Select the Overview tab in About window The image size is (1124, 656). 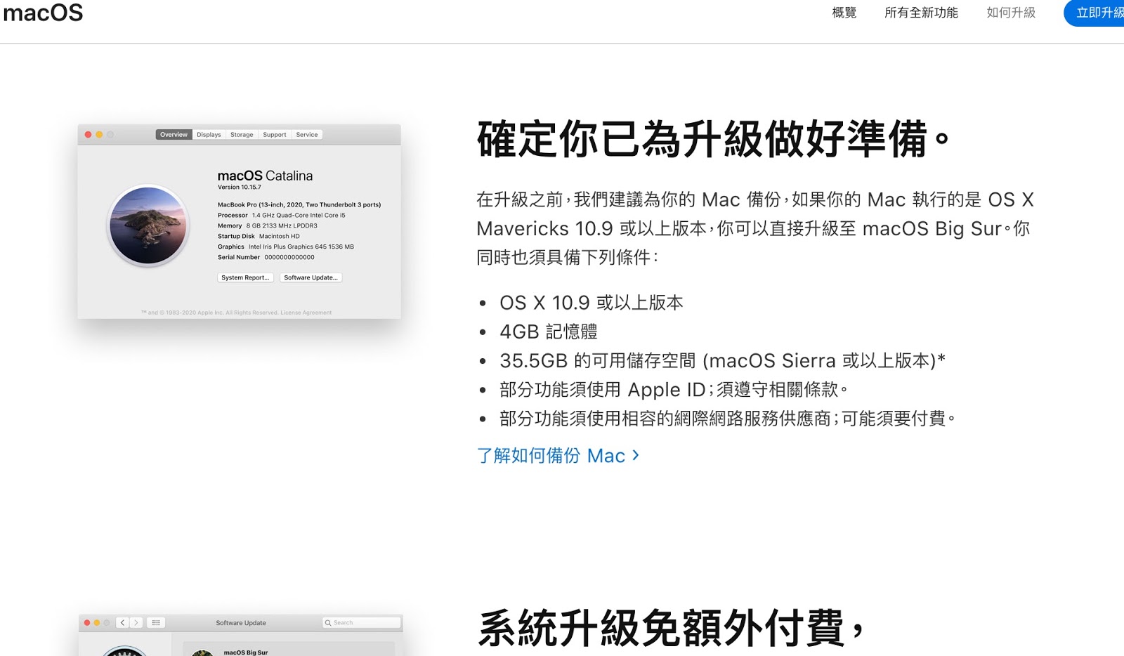[174, 135]
